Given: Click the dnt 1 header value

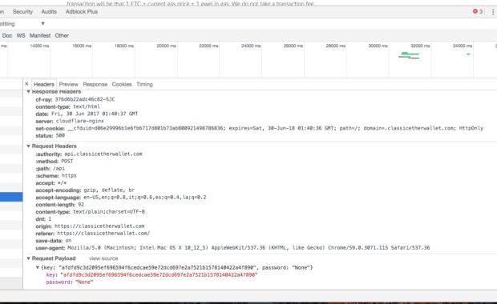Looking at the screenshot, I should [x=50, y=219].
